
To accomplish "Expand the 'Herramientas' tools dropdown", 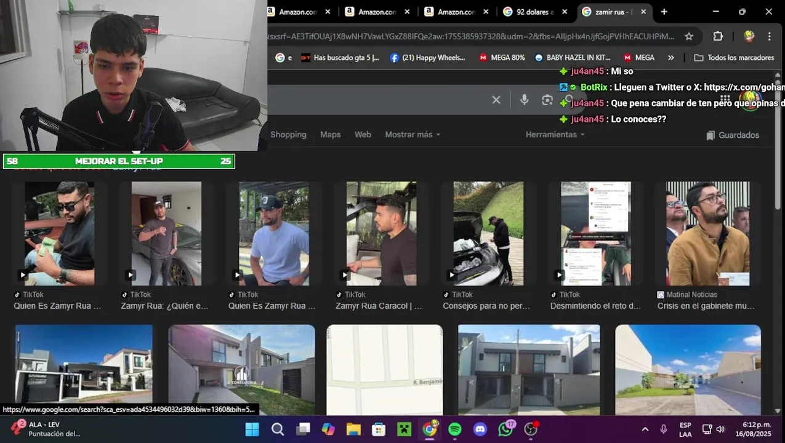I will [x=555, y=134].
